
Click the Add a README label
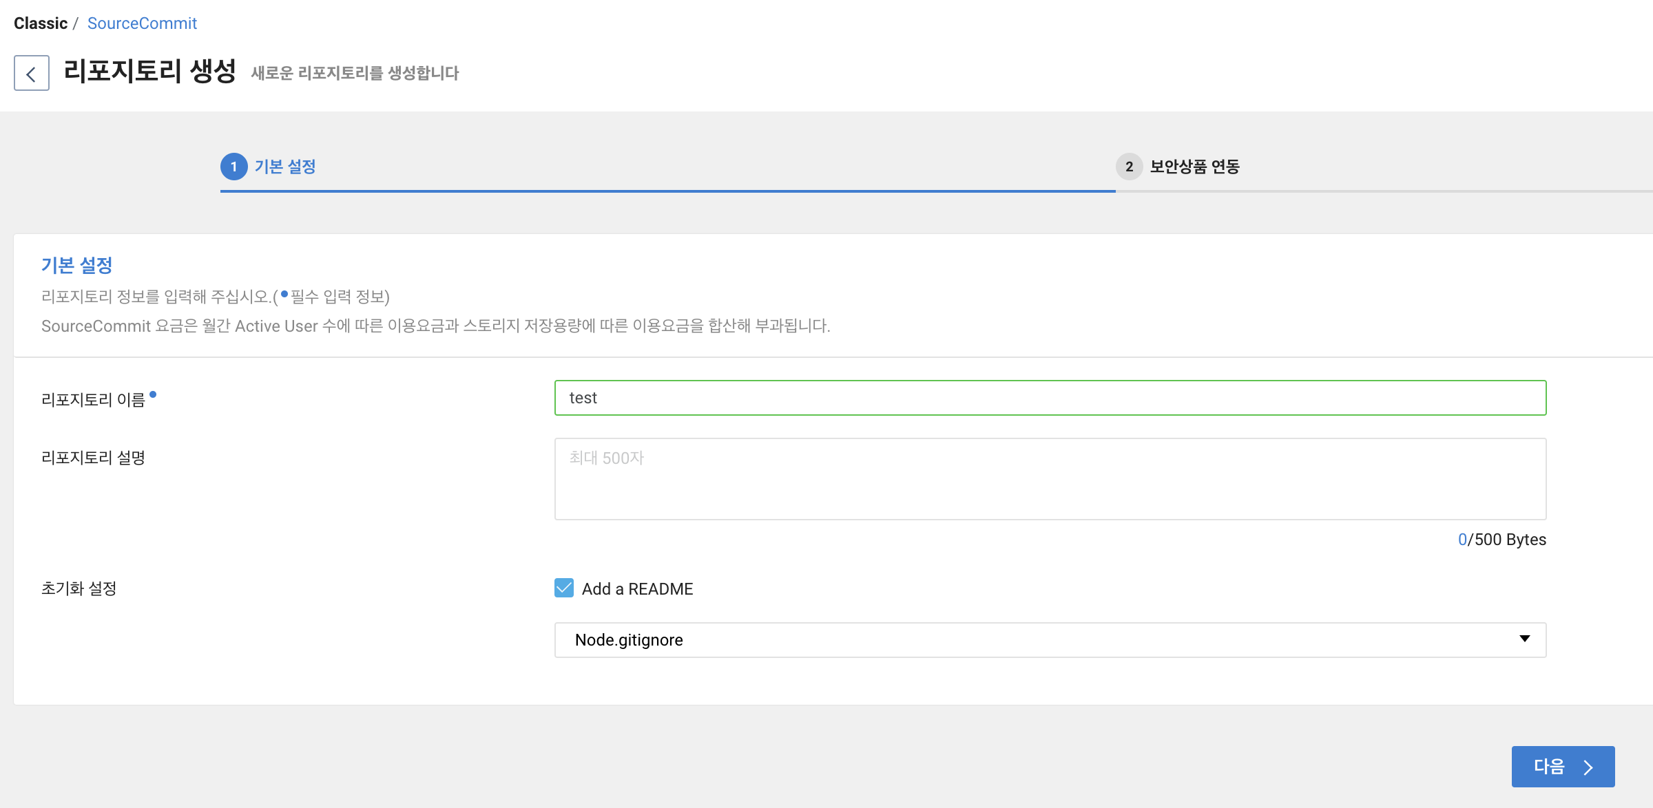click(637, 589)
